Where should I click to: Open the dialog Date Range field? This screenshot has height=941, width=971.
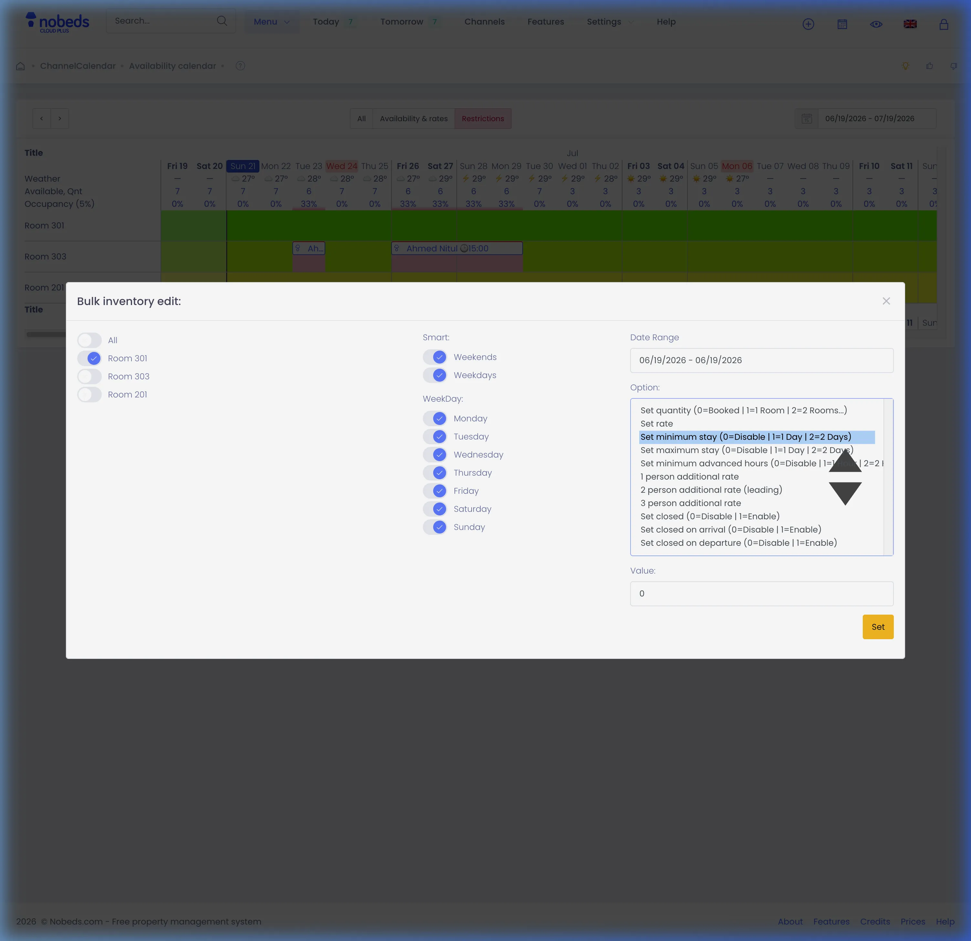click(x=761, y=360)
